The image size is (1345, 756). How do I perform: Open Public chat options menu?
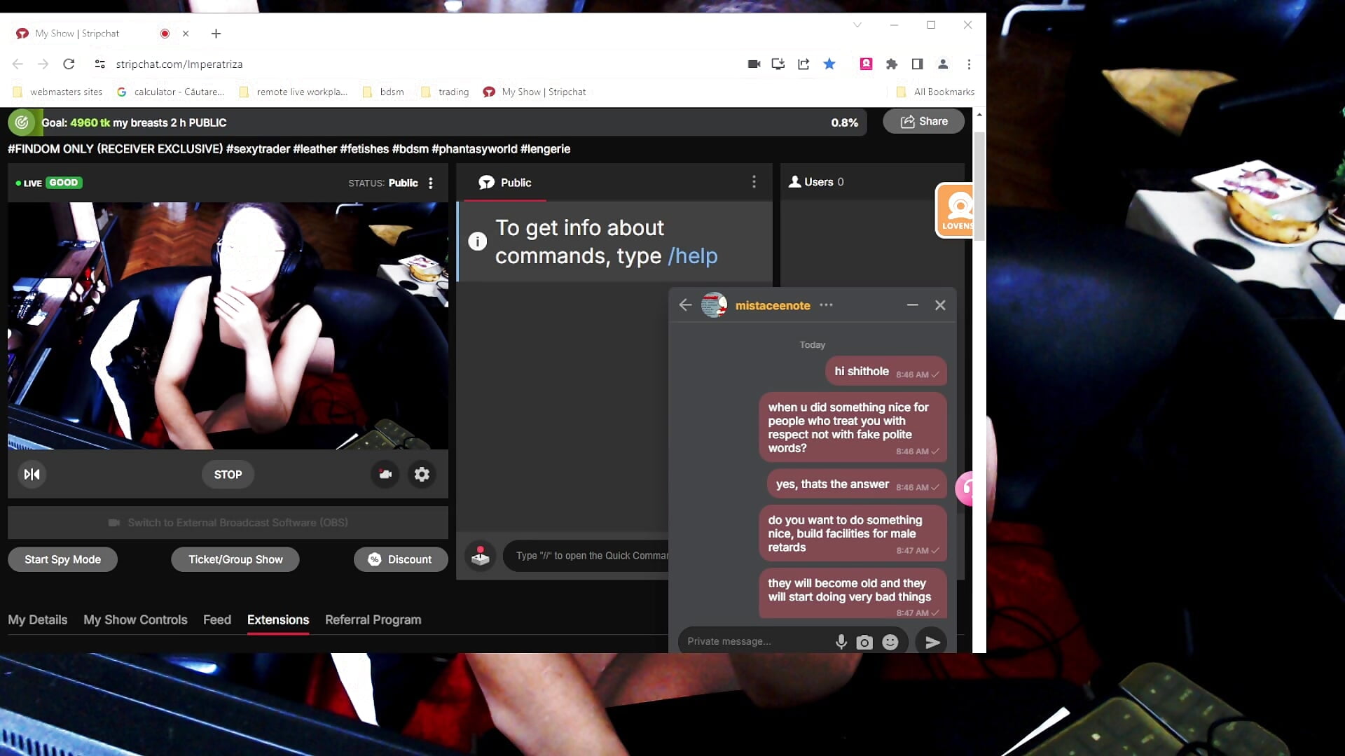coord(754,182)
